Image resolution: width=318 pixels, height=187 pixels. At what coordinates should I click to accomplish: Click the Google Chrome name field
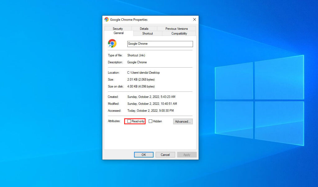(160, 44)
